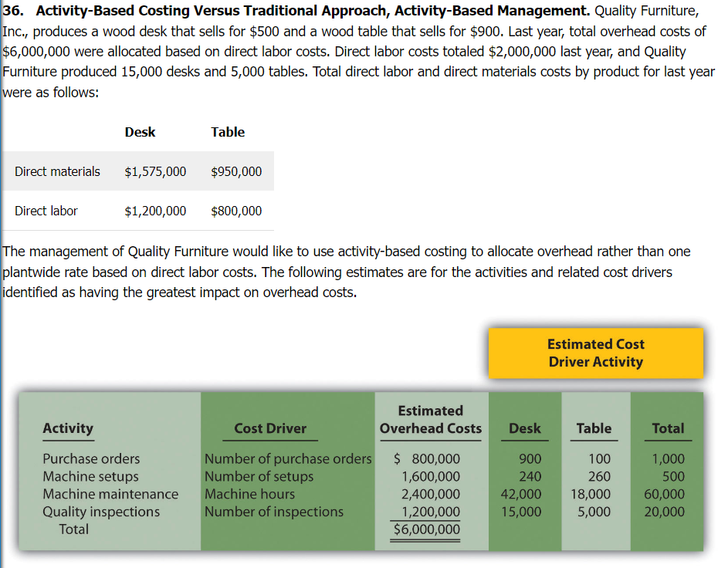Click 'Number of setups' cost driver
728x568 pixels.
point(259,476)
